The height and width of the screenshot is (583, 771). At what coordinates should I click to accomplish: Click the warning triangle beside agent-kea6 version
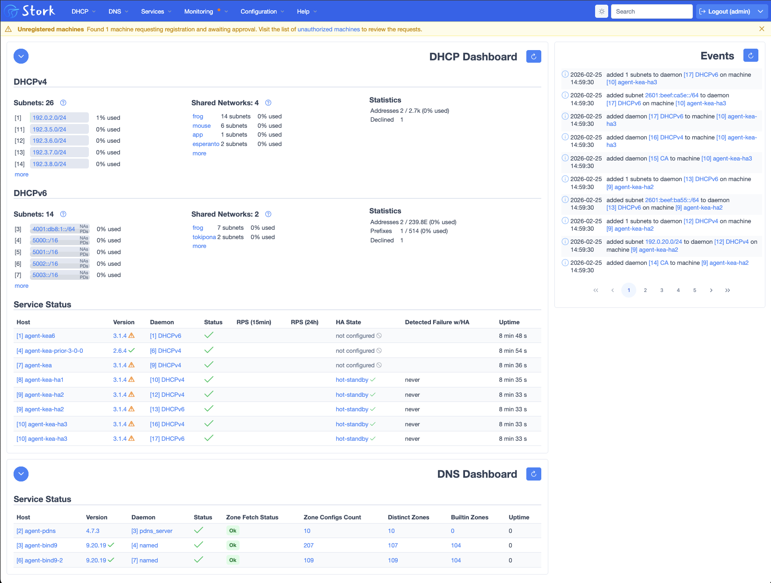click(131, 335)
